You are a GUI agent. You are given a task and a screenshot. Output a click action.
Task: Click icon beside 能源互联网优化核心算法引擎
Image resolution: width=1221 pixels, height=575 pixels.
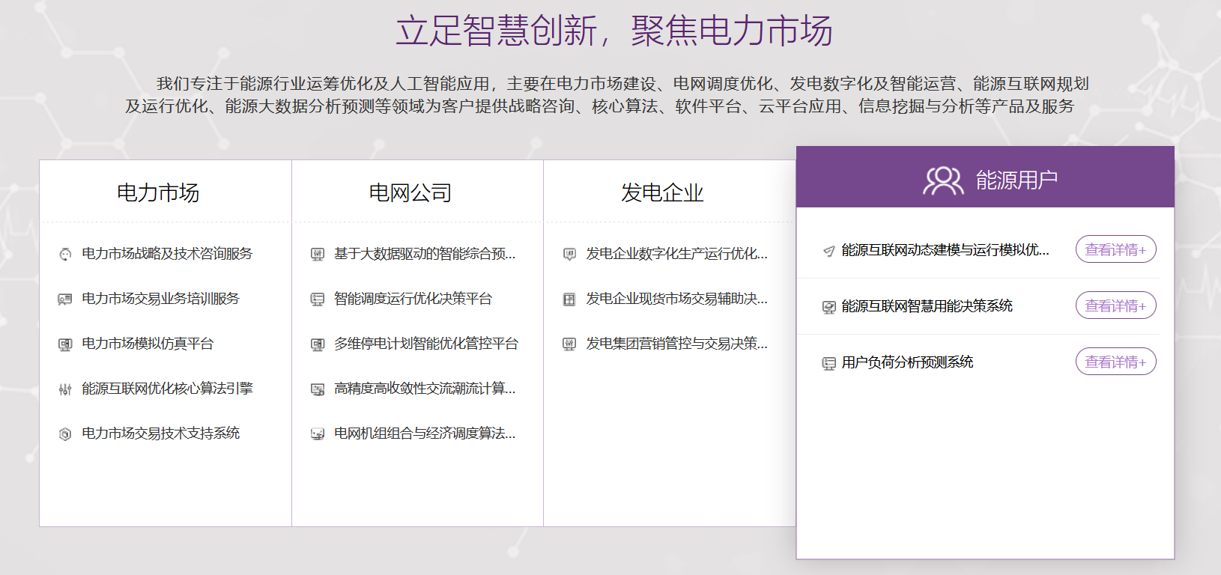[65, 389]
